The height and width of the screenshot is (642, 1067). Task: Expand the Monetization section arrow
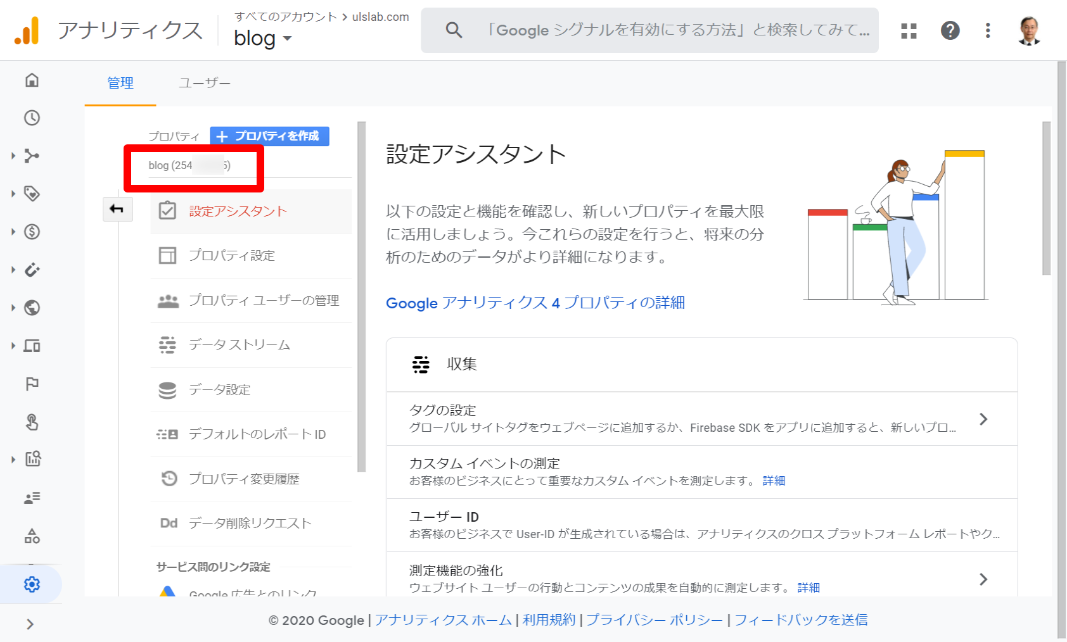[13, 232]
